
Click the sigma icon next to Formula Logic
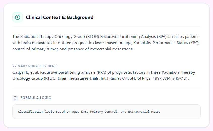(15, 98)
